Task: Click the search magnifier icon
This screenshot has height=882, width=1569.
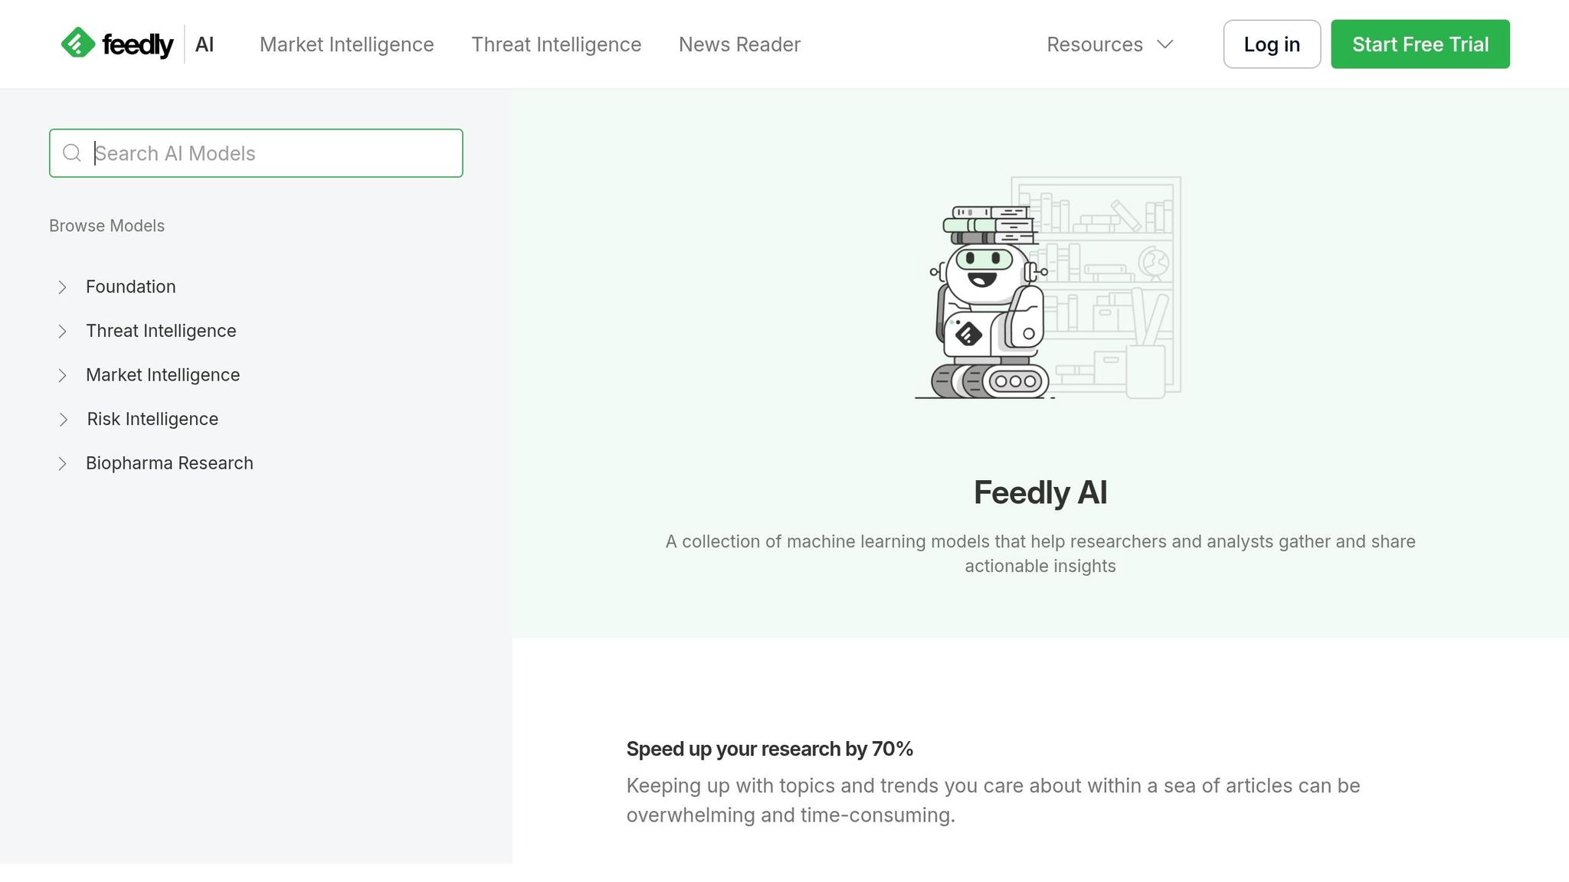Action: pyautogui.click(x=73, y=153)
